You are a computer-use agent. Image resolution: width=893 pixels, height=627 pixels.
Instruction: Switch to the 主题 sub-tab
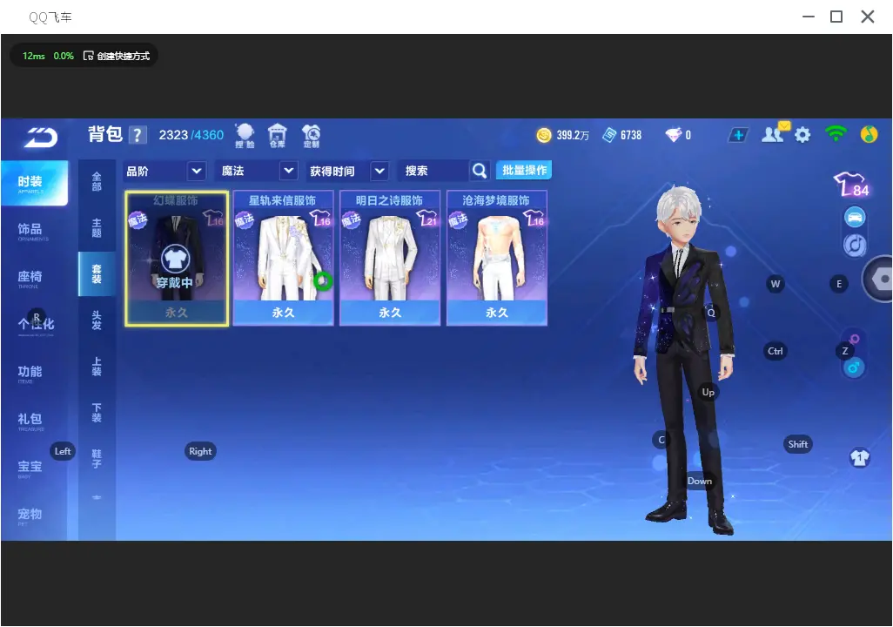click(x=97, y=228)
